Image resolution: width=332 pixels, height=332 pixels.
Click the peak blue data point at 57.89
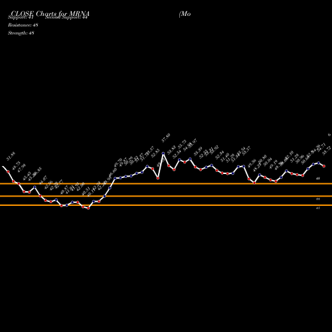163,153
